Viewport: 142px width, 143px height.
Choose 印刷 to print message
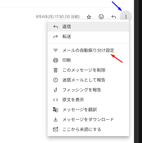[88, 60]
